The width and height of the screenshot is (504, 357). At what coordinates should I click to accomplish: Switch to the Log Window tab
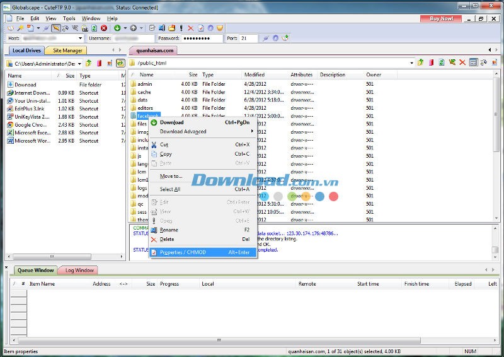click(79, 271)
